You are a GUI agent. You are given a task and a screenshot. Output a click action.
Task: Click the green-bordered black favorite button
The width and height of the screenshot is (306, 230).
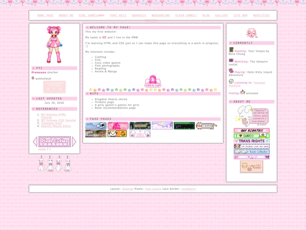184,126
